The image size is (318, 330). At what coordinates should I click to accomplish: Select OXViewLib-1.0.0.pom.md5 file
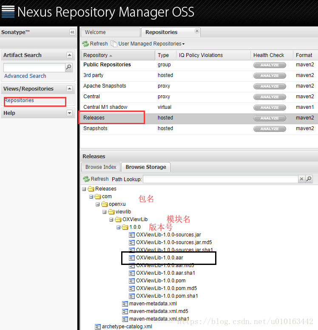tap(167, 289)
